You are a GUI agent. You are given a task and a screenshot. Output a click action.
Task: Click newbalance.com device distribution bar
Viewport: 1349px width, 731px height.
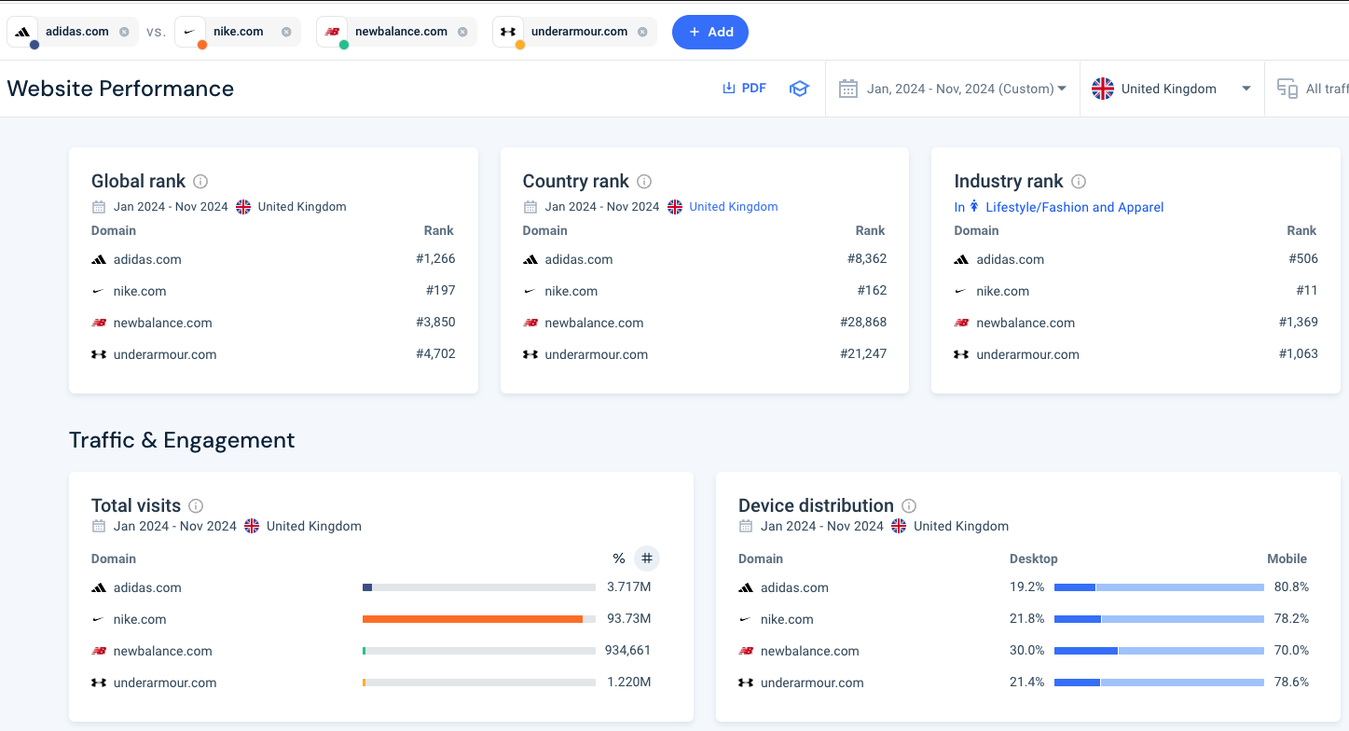pyautogui.click(x=1159, y=651)
